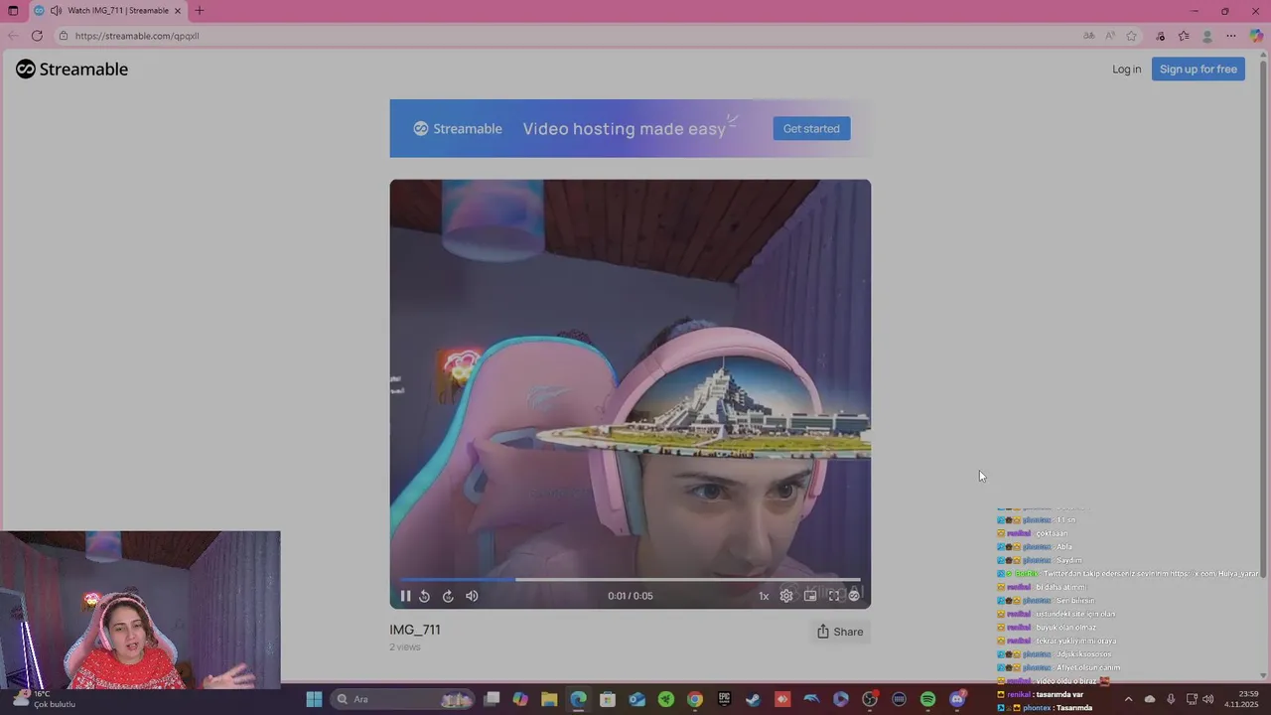
Task: Click the Video hosting made easy banner text
Action: click(624, 128)
